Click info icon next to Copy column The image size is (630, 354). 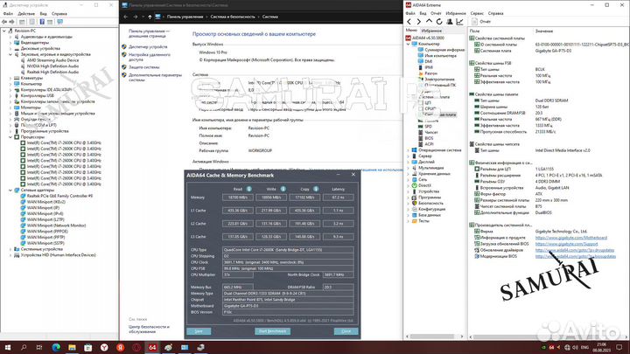[316, 189]
